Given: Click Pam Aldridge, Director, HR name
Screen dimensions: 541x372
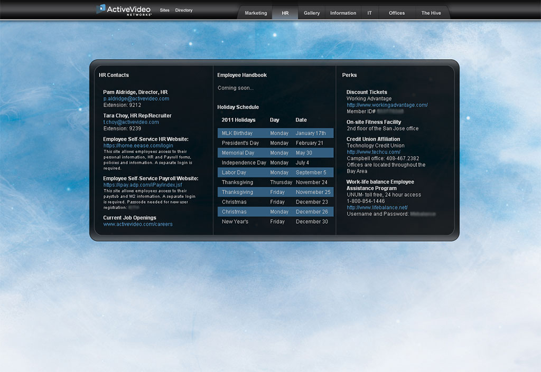Looking at the screenshot, I should pos(135,92).
